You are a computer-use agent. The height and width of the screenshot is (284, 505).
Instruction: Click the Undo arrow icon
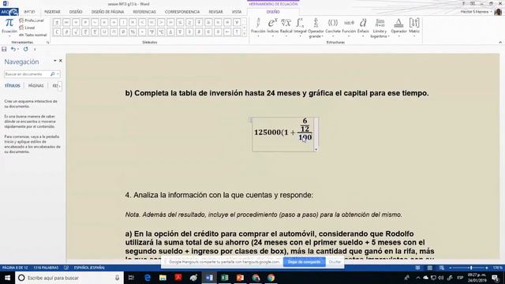pyautogui.click(x=13, y=49)
